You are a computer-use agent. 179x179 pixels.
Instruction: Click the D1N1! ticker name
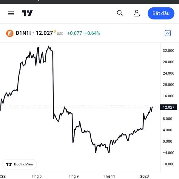pyautogui.click(x=23, y=33)
